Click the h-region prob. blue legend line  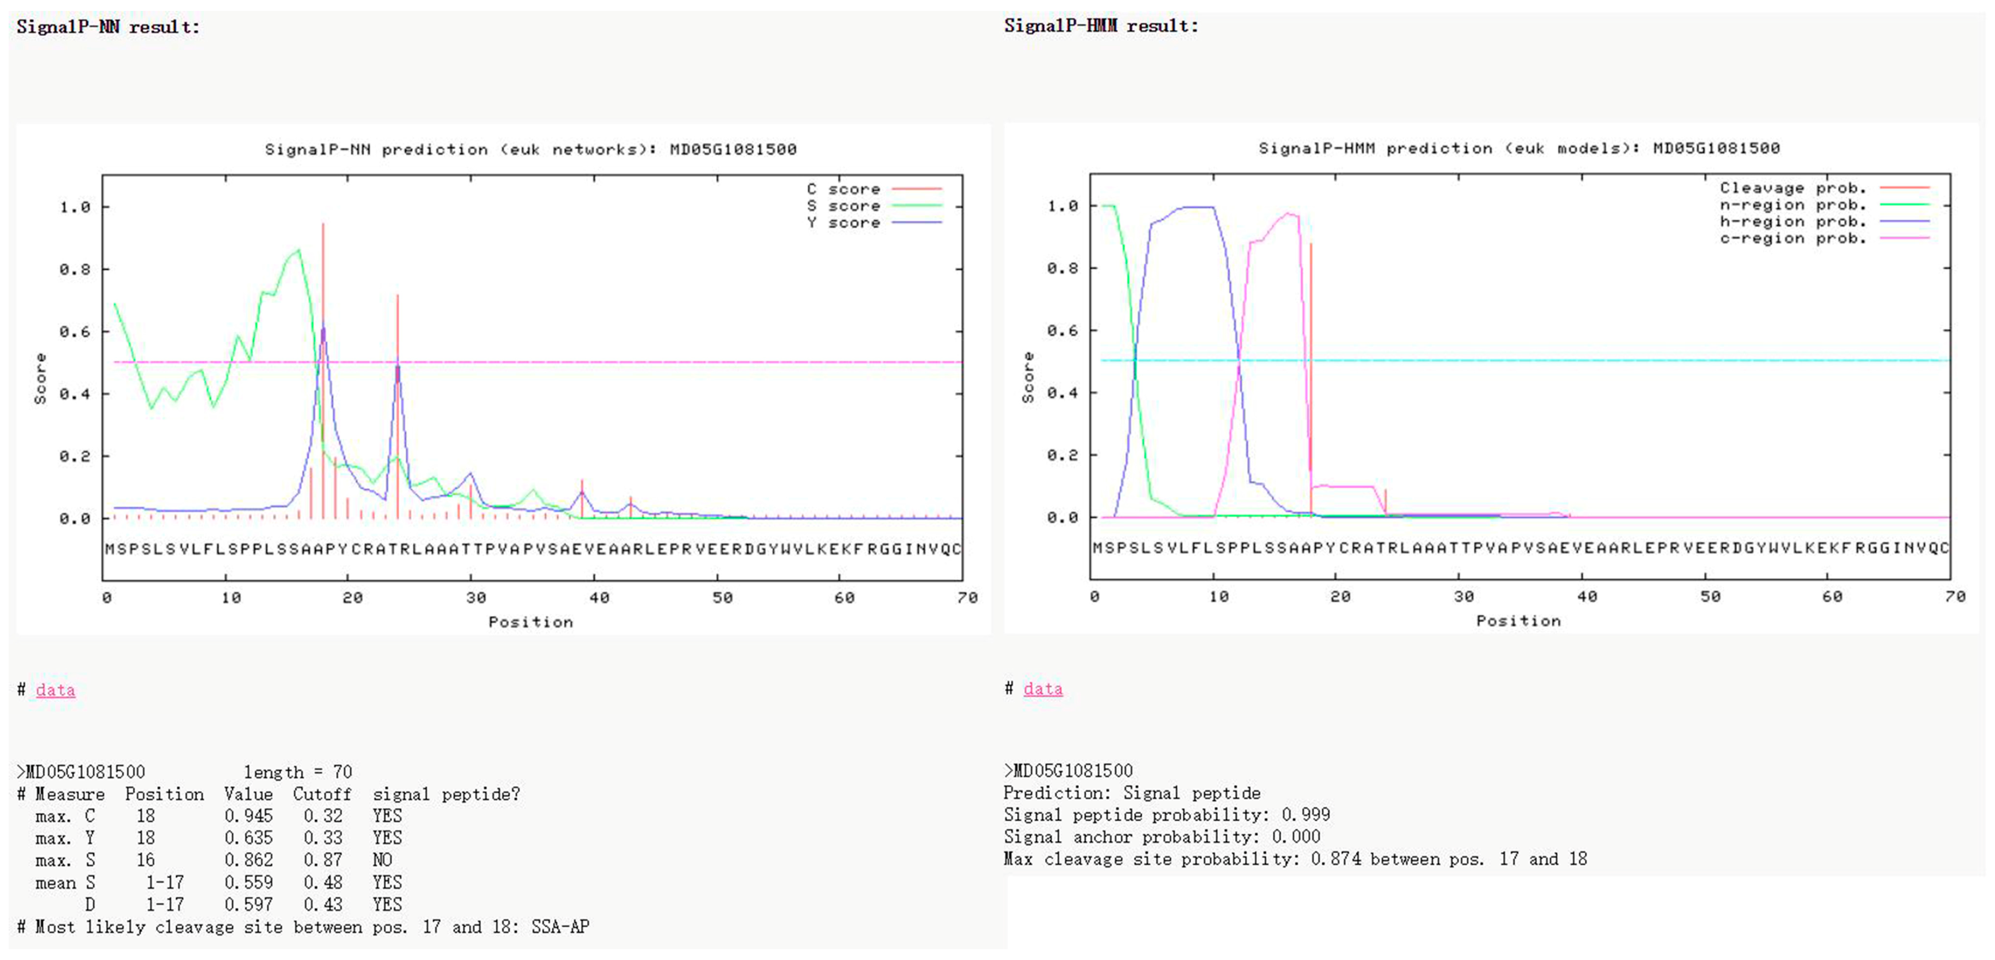[1904, 222]
